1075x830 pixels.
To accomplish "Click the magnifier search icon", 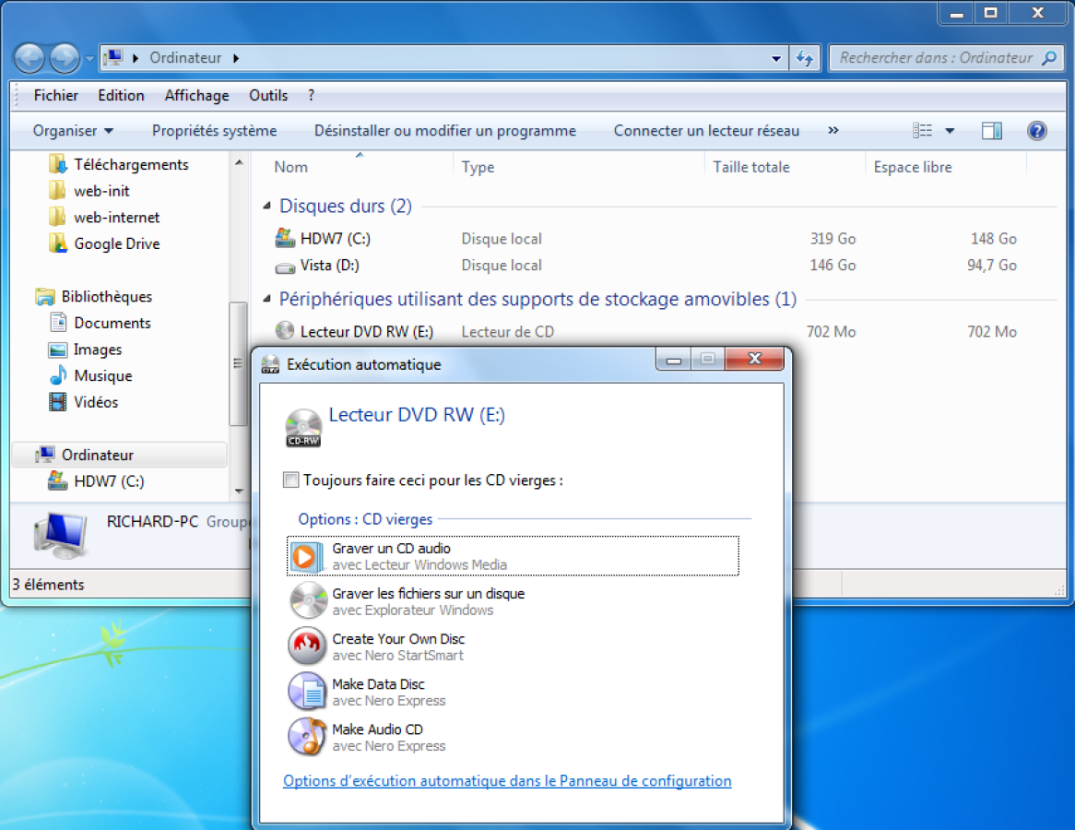I will [x=1049, y=57].
